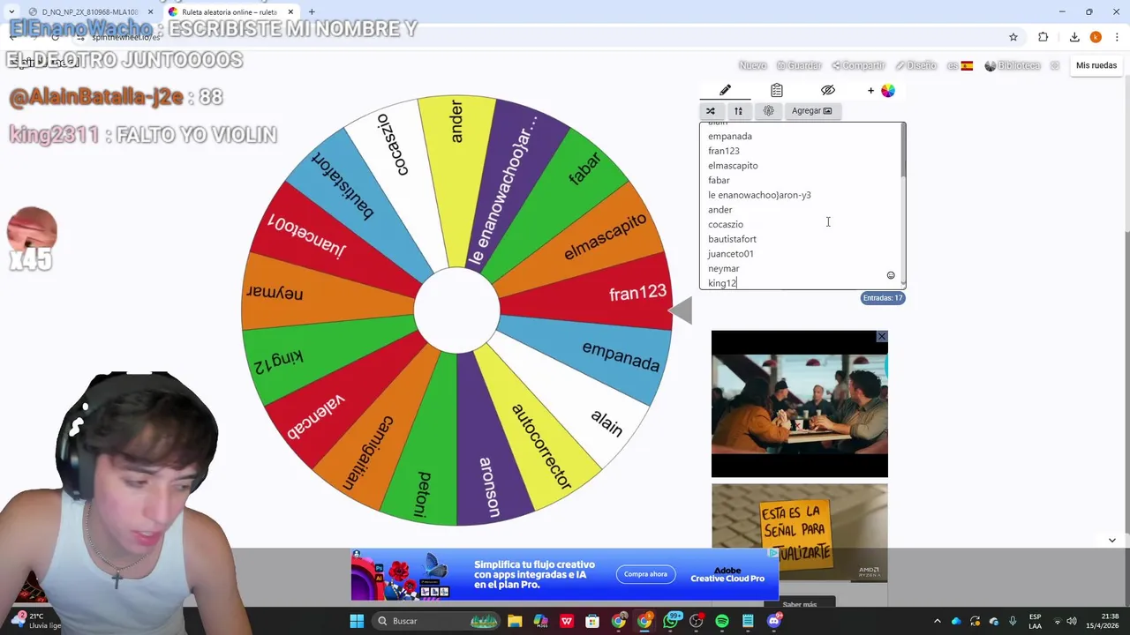The width and height of the screenshot is (1130, 635).
Task: Click entry 'neymar' in the list
Action: click(724, 268)
